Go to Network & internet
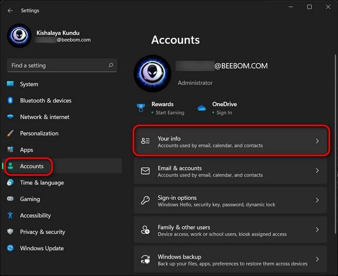This screenshot has height=276, width=338. pyautogui.click(x=62, y=117)
